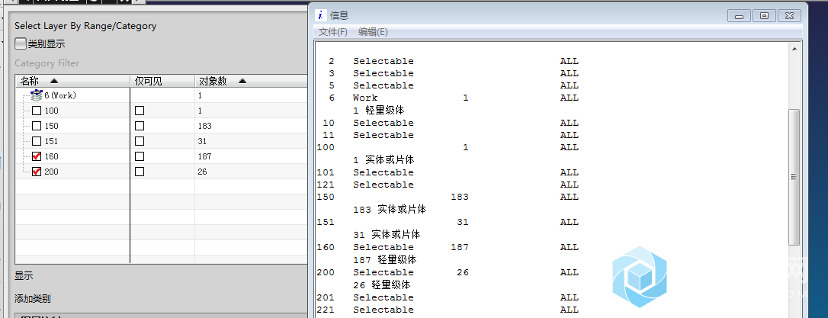This screenshot has height=318, width=828.
Task: Toggle 仅可见 checkbox for layer 160
Action: pyautogui.click(x=140, y=156)
